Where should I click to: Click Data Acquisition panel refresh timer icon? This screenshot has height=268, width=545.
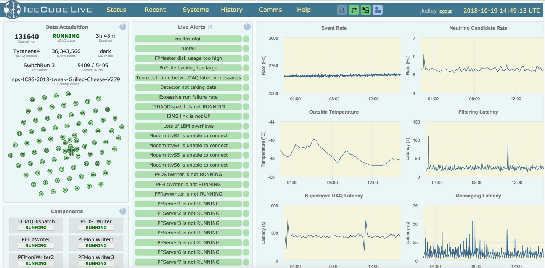tap(123, 27)
